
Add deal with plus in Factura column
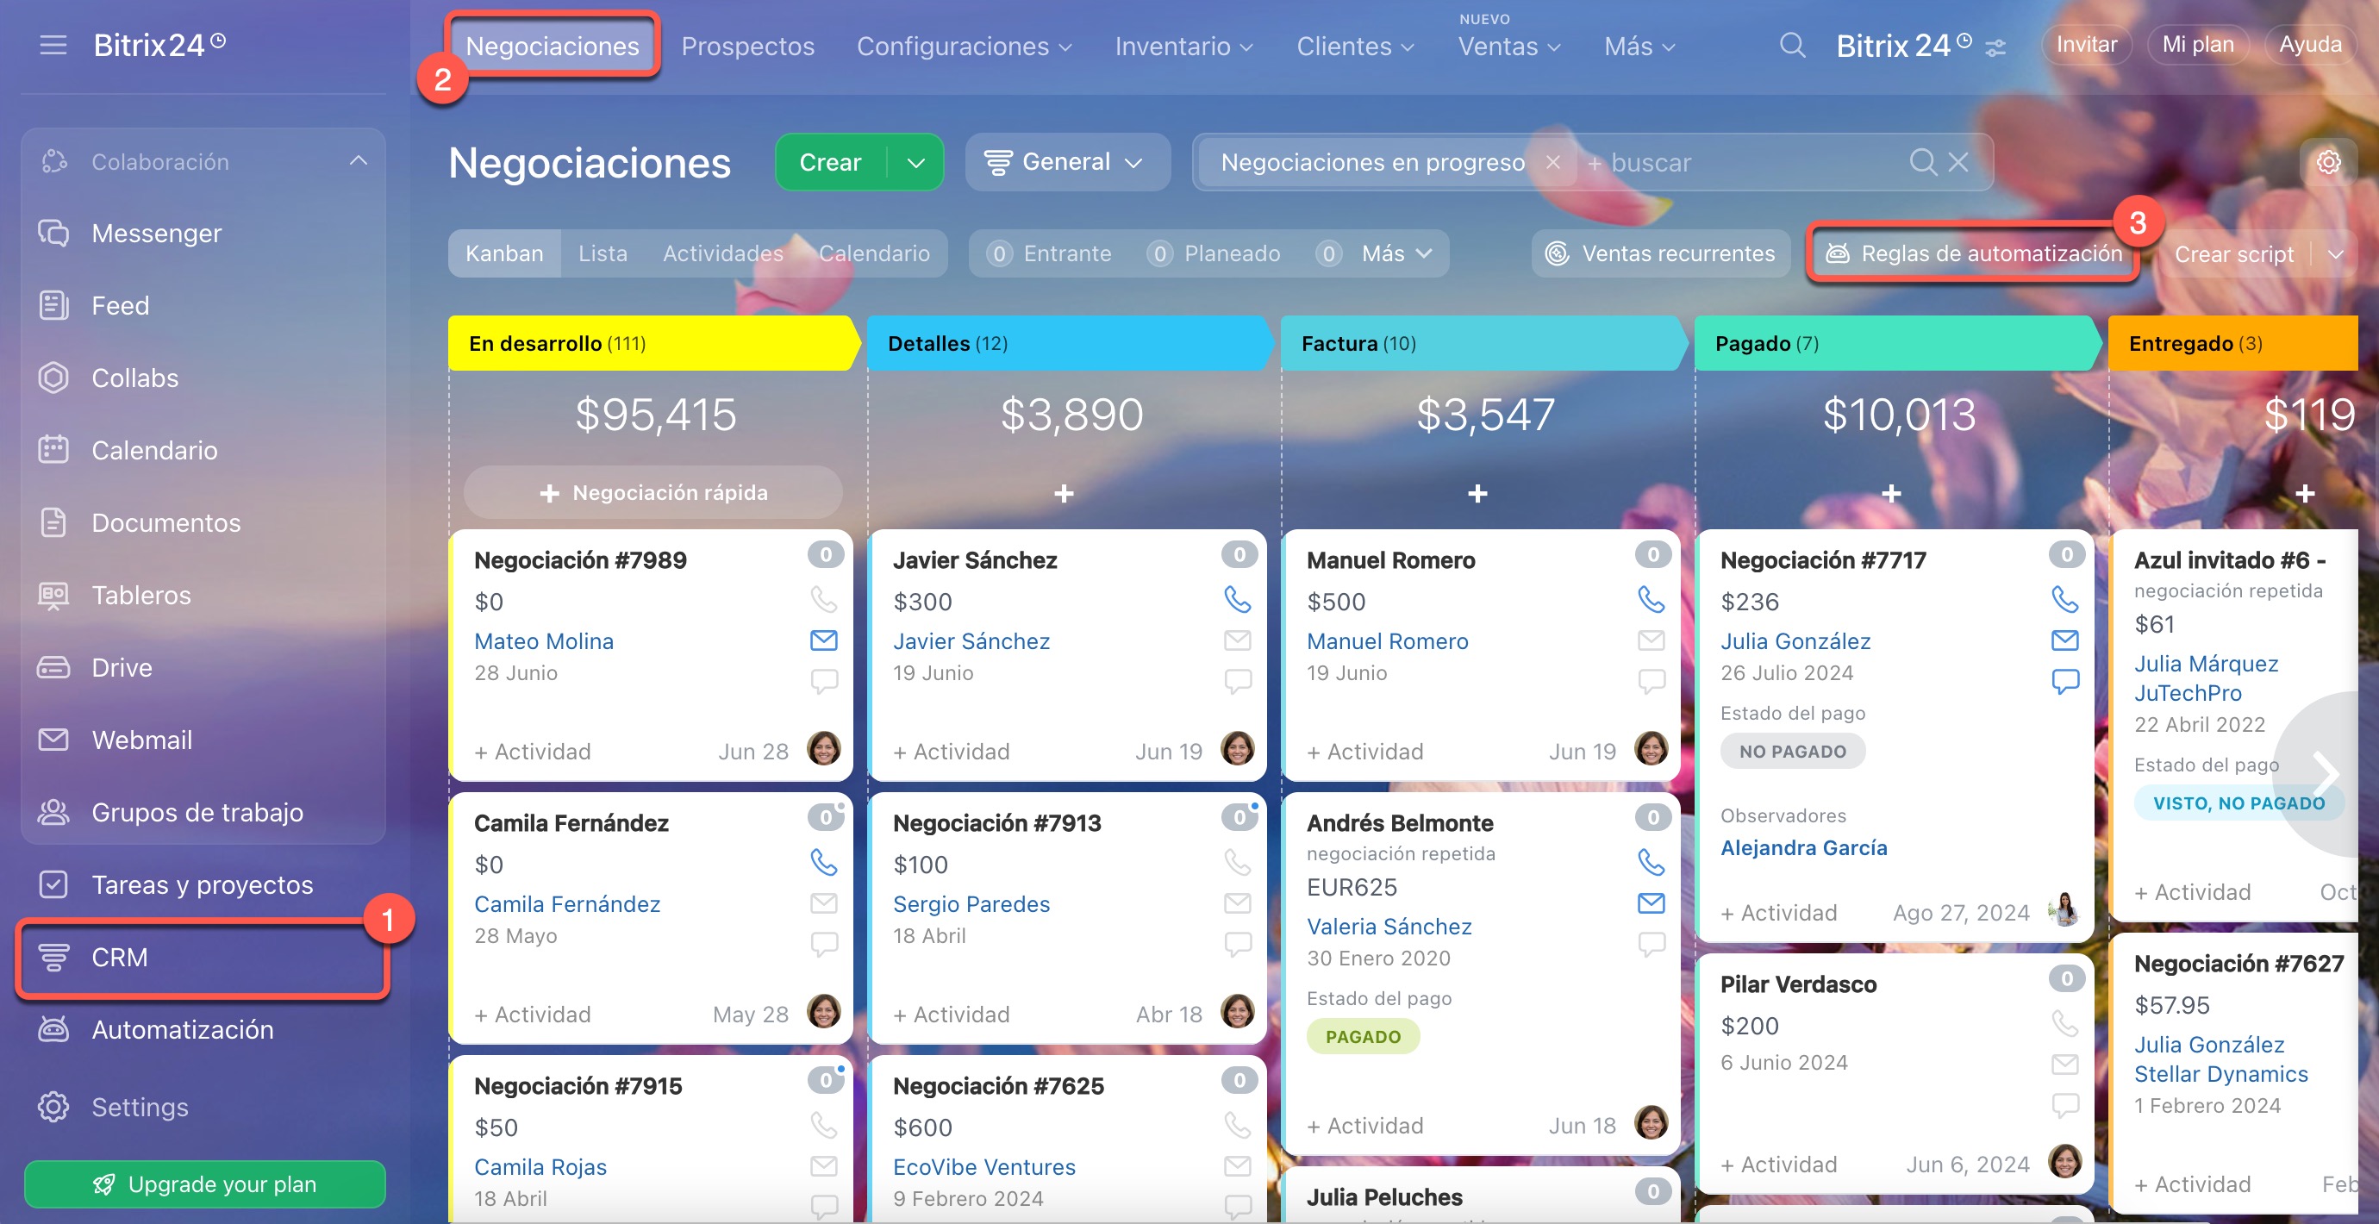point(1477,493)
